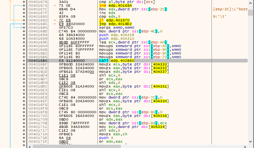
Task: Click the horizontal scrollbar right arrow
Action: click(245, 147)
